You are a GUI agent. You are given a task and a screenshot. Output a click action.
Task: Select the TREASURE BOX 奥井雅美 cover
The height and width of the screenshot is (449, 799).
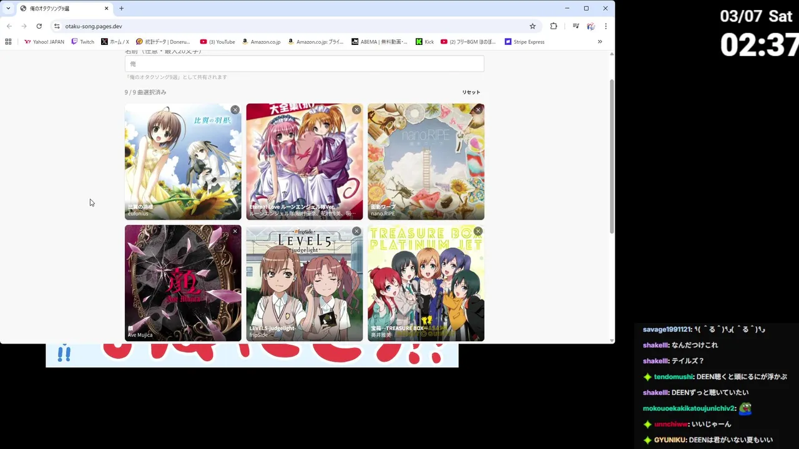tap(426, 283)
